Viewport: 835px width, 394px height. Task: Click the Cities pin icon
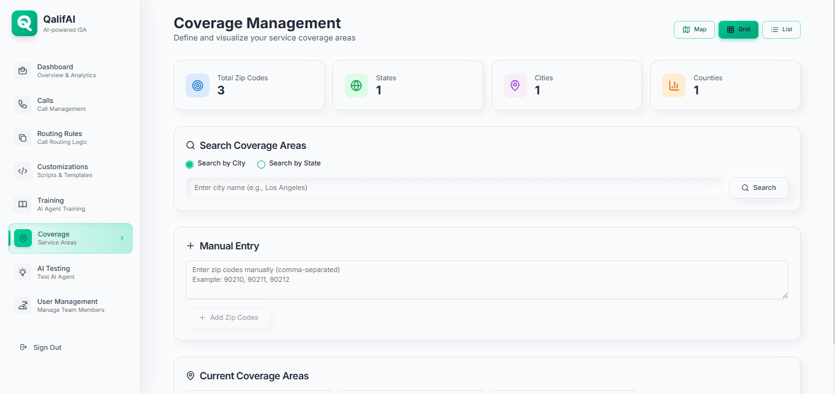pos(515,86)
